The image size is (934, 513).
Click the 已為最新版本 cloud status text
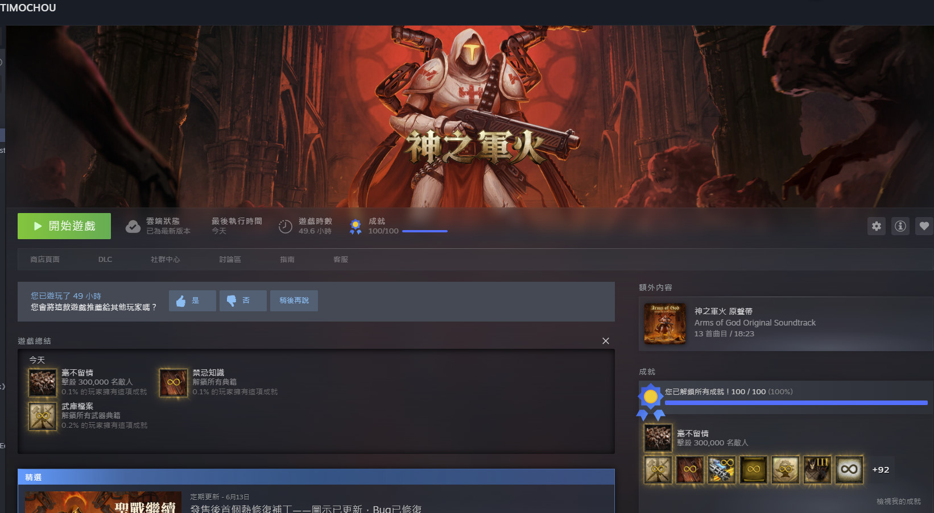(168, 231)
